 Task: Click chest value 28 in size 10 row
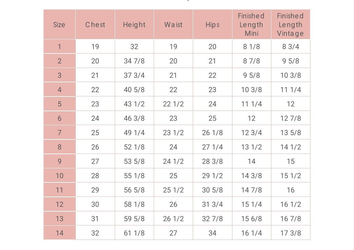pos(95,176)
